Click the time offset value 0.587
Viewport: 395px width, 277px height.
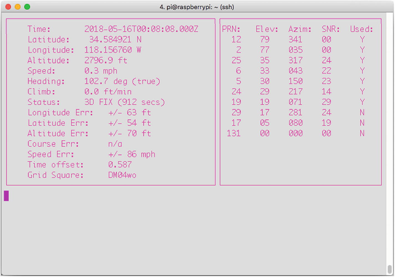(x=120, y=165)
